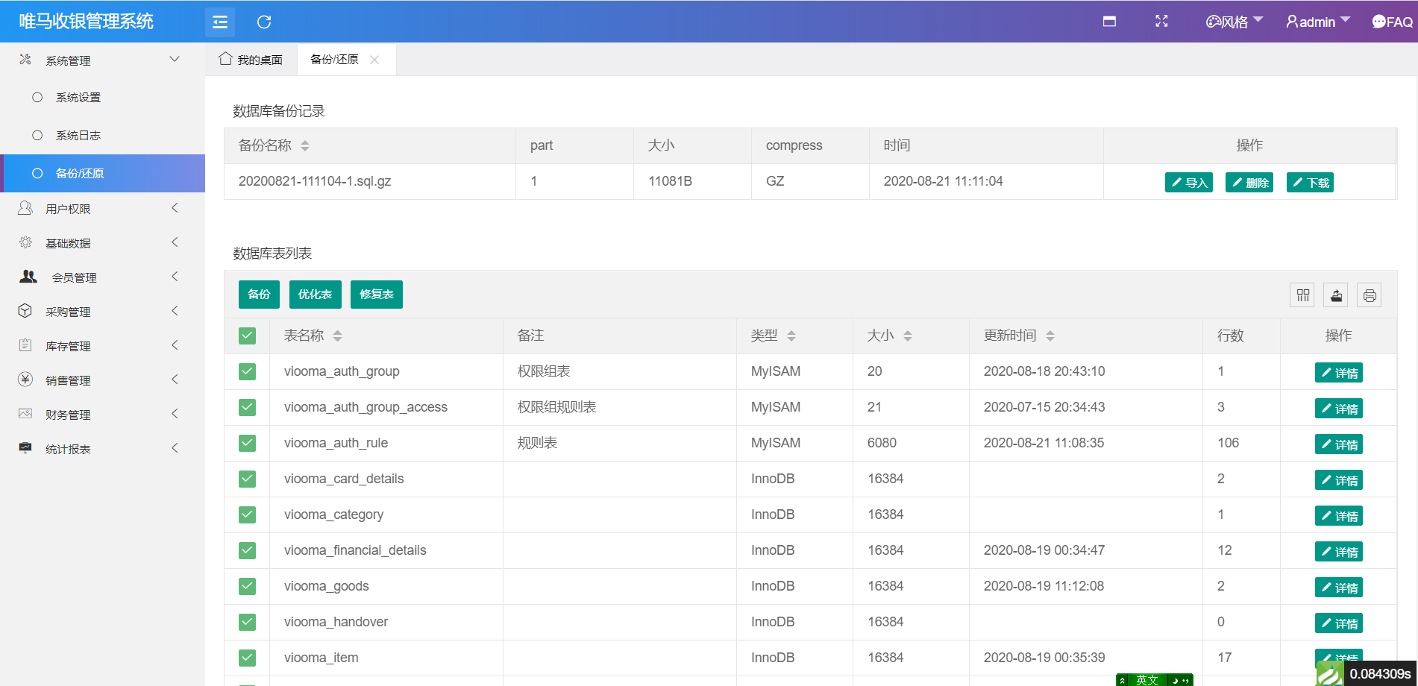Click the 唯马收银管理系统 title
Viewport: 1418px width, 686px height.
point(87,22)
